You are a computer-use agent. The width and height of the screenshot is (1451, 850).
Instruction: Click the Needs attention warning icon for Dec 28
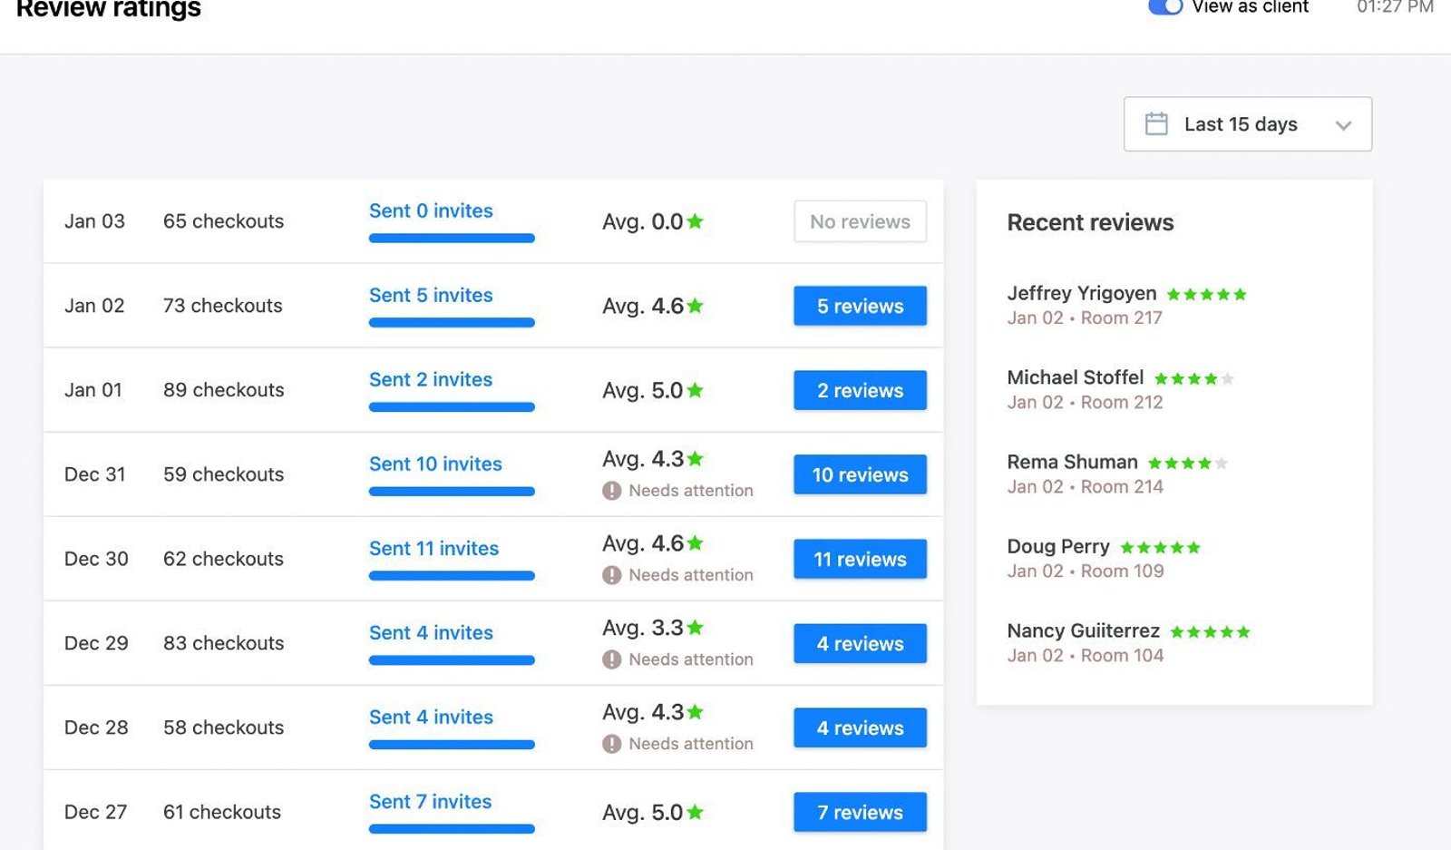pyautogui.click(x=612, y=744)
